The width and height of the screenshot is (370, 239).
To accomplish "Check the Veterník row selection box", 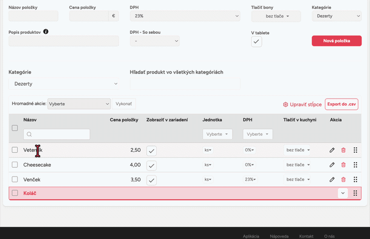I will (15, 150).
